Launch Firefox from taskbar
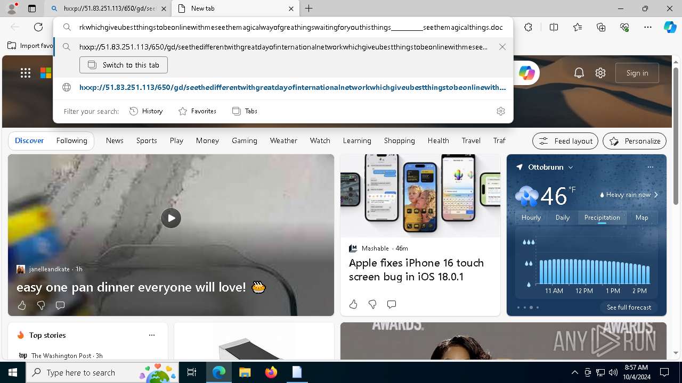The width and height of the screenshot is (682, 383). tap(271, 372)
